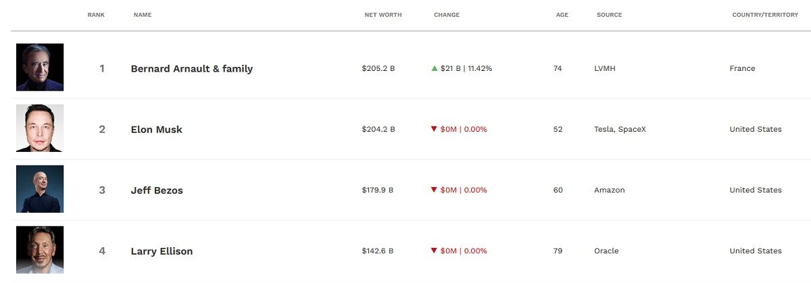Image resolution: width=811 pixels, height=283 pixels.
Task: Sort by the NET WORTH column header
Action: click(x=383, y=15)
